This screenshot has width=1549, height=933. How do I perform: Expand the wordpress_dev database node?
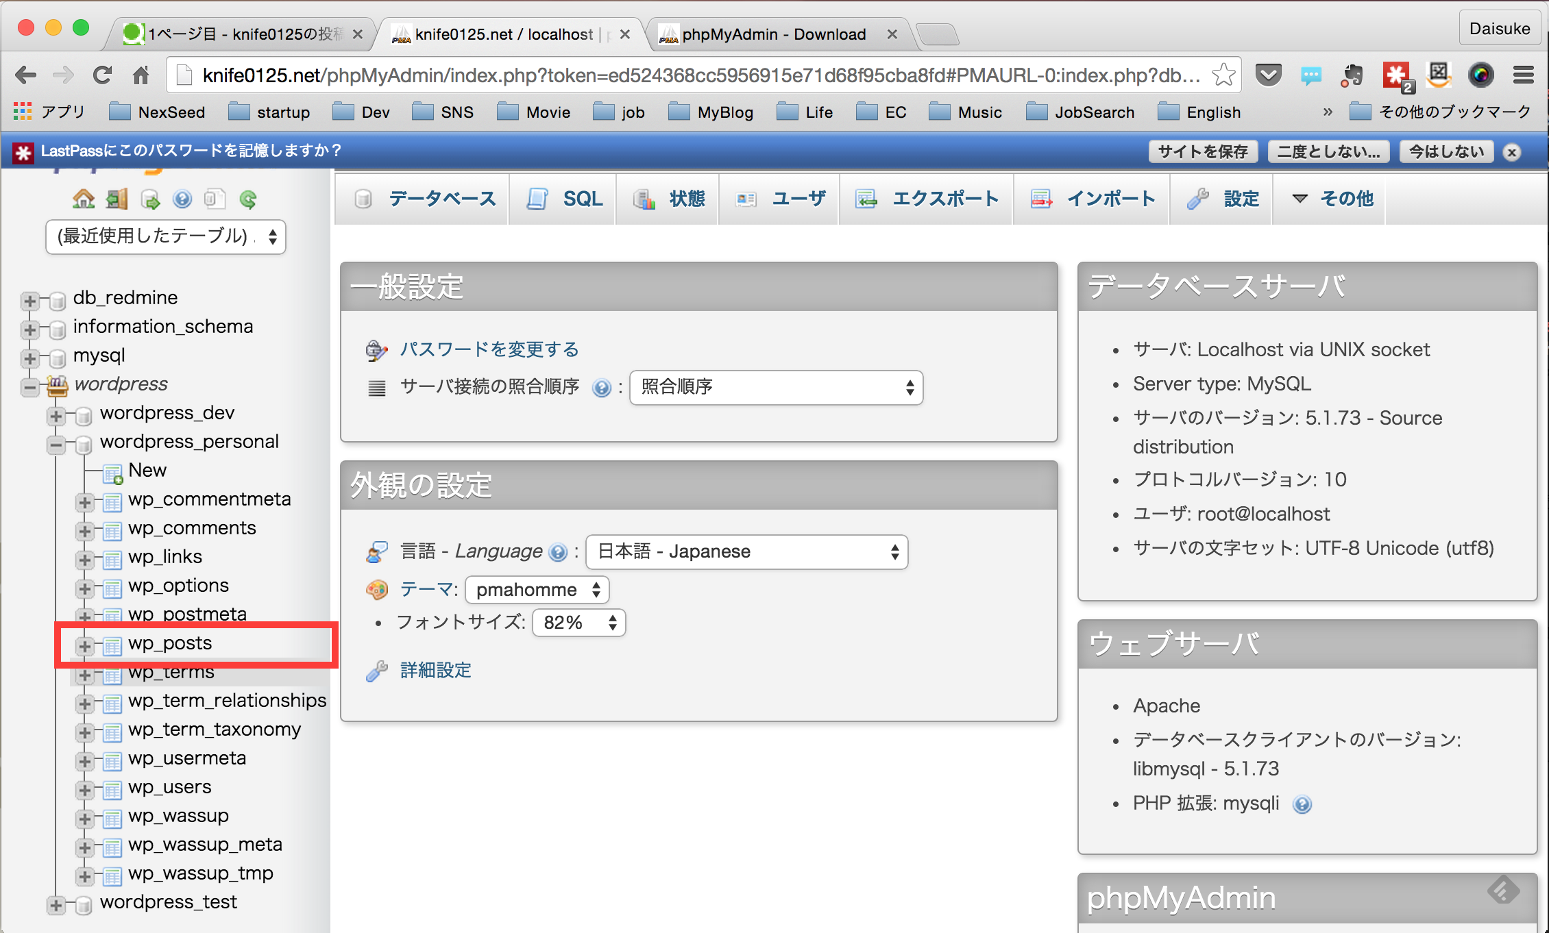point(56,416)
